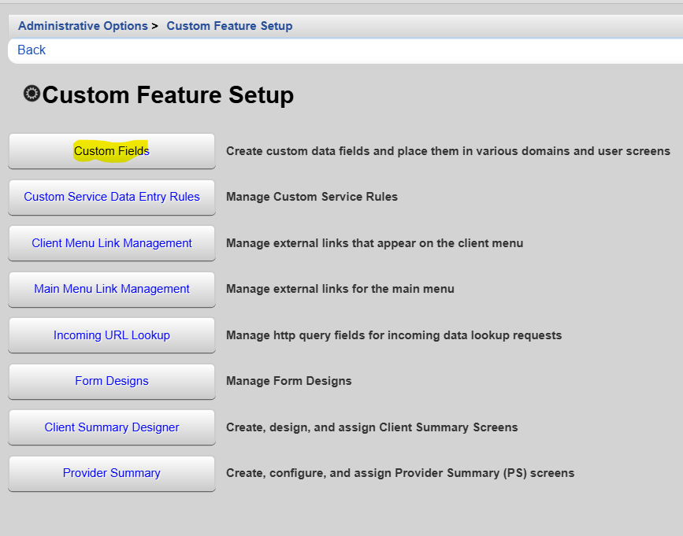Screen dimensions: 683x536
Task: Go to Administrative Options breadcrumb
Action: pyautogui.click(x=83, y=26)
